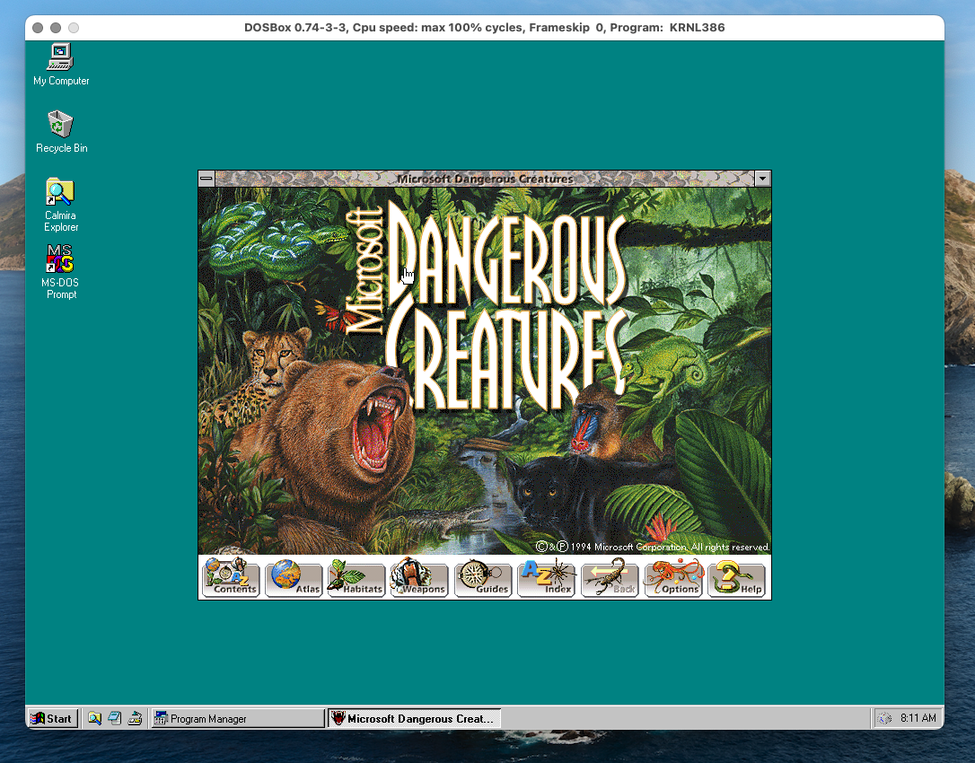Open the Dangerous Creatures window control menu
975x763 pixels.
206,180
